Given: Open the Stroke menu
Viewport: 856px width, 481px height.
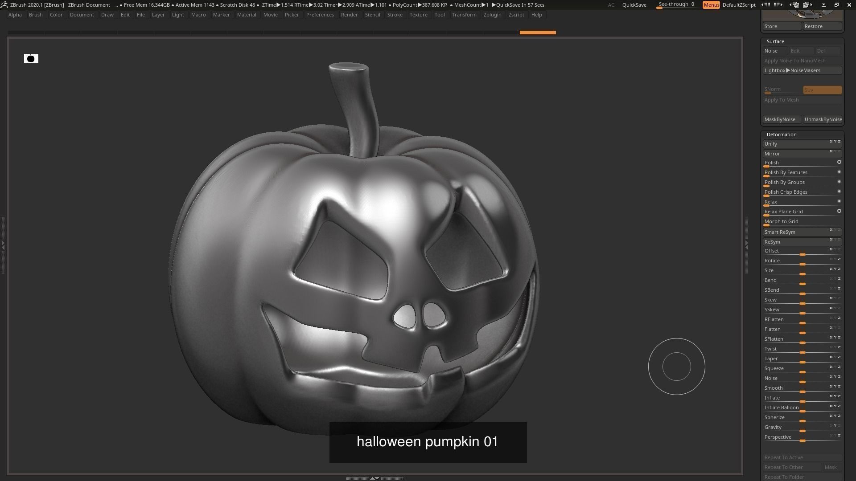Looking at the screenshot, I should 395,15.
